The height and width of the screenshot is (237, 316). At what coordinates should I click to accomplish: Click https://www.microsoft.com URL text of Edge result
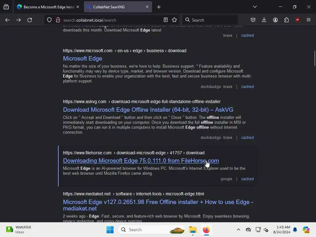[88, 51]
